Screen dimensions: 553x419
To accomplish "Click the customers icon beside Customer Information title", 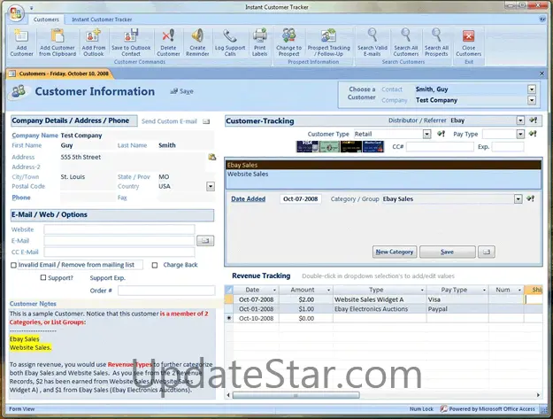I will [19, 91].
